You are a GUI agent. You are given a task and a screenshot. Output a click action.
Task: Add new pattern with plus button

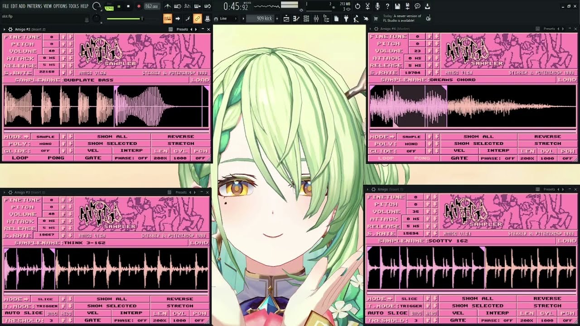[277, 19]
